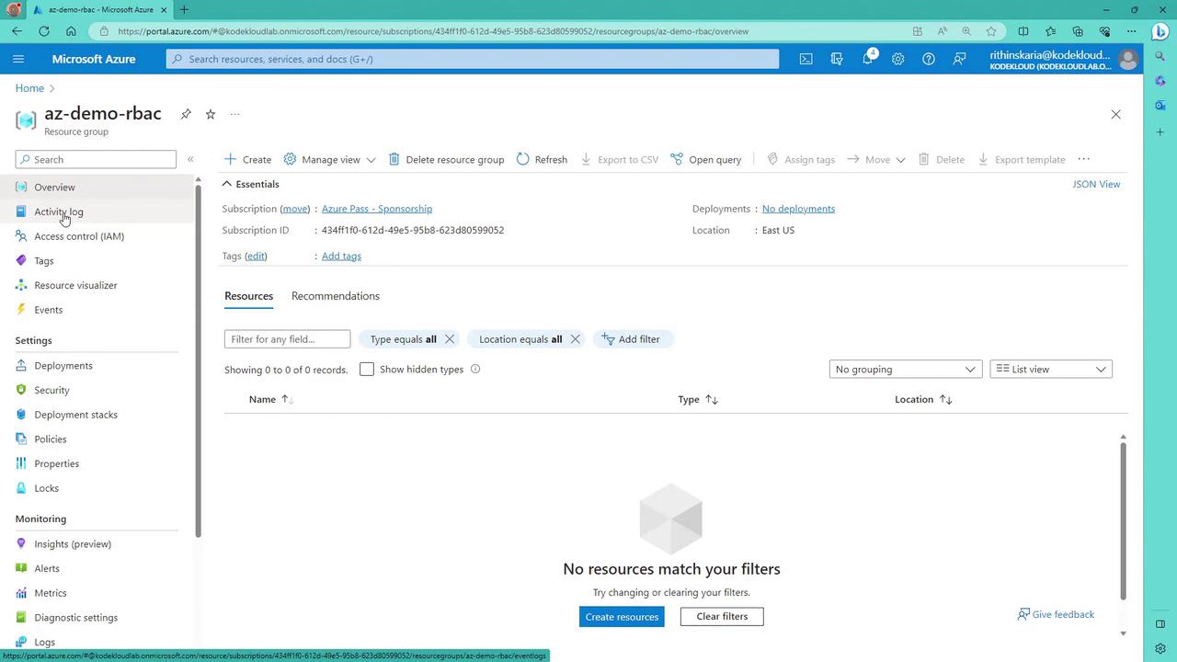Reload the browser page
The width and height of the screenshot is (1177, 662).
pos(44,31)
